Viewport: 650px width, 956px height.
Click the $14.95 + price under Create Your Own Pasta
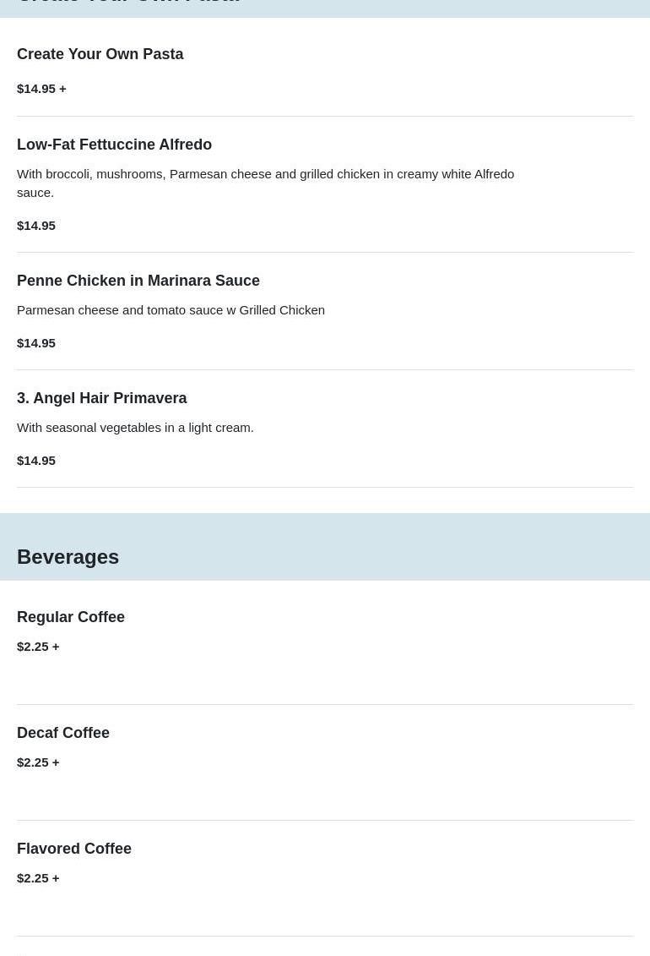coord(41,88)
